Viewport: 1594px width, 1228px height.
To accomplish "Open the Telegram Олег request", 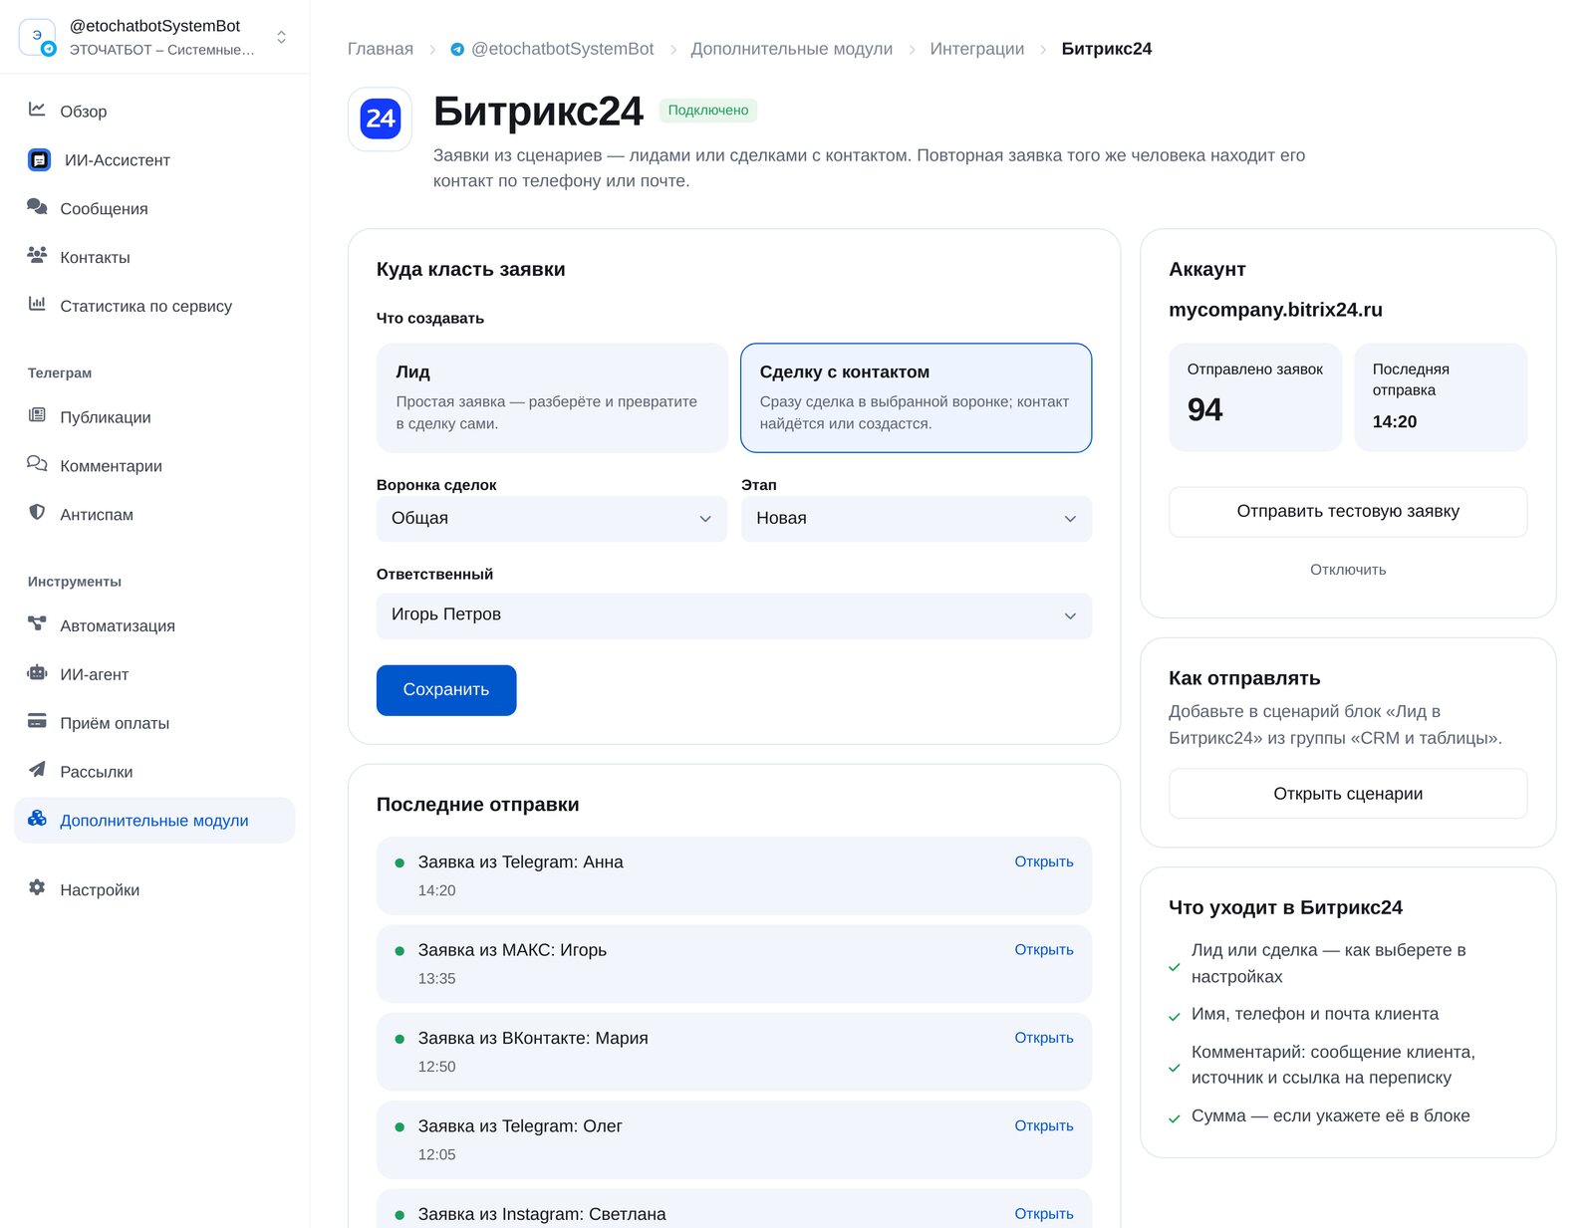I will pos(1044,1125).
